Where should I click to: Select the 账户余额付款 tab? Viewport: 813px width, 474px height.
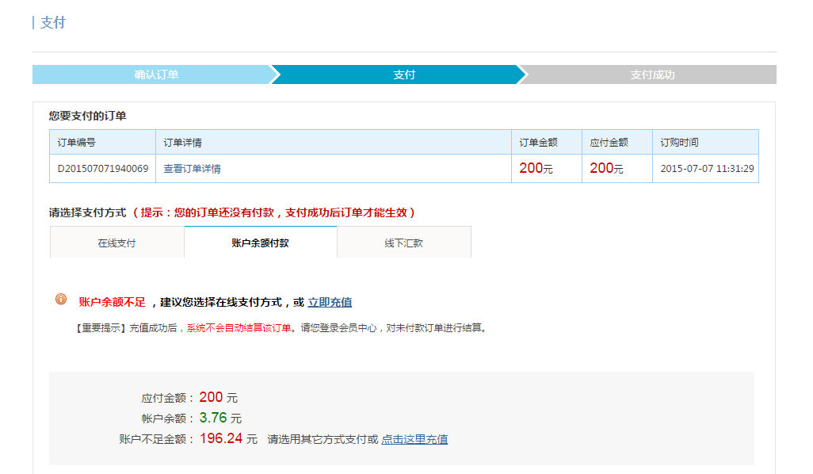pyautogui.click(x=260, y=243)
